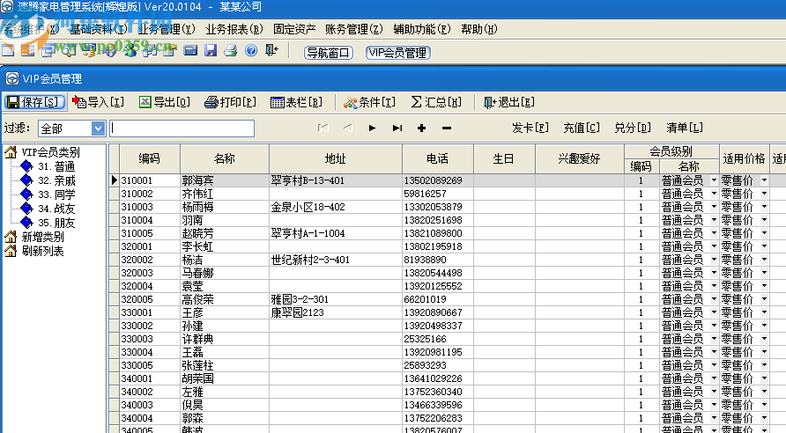Click the blue floppy disk save icon in main toolbar

click(211, 50)
